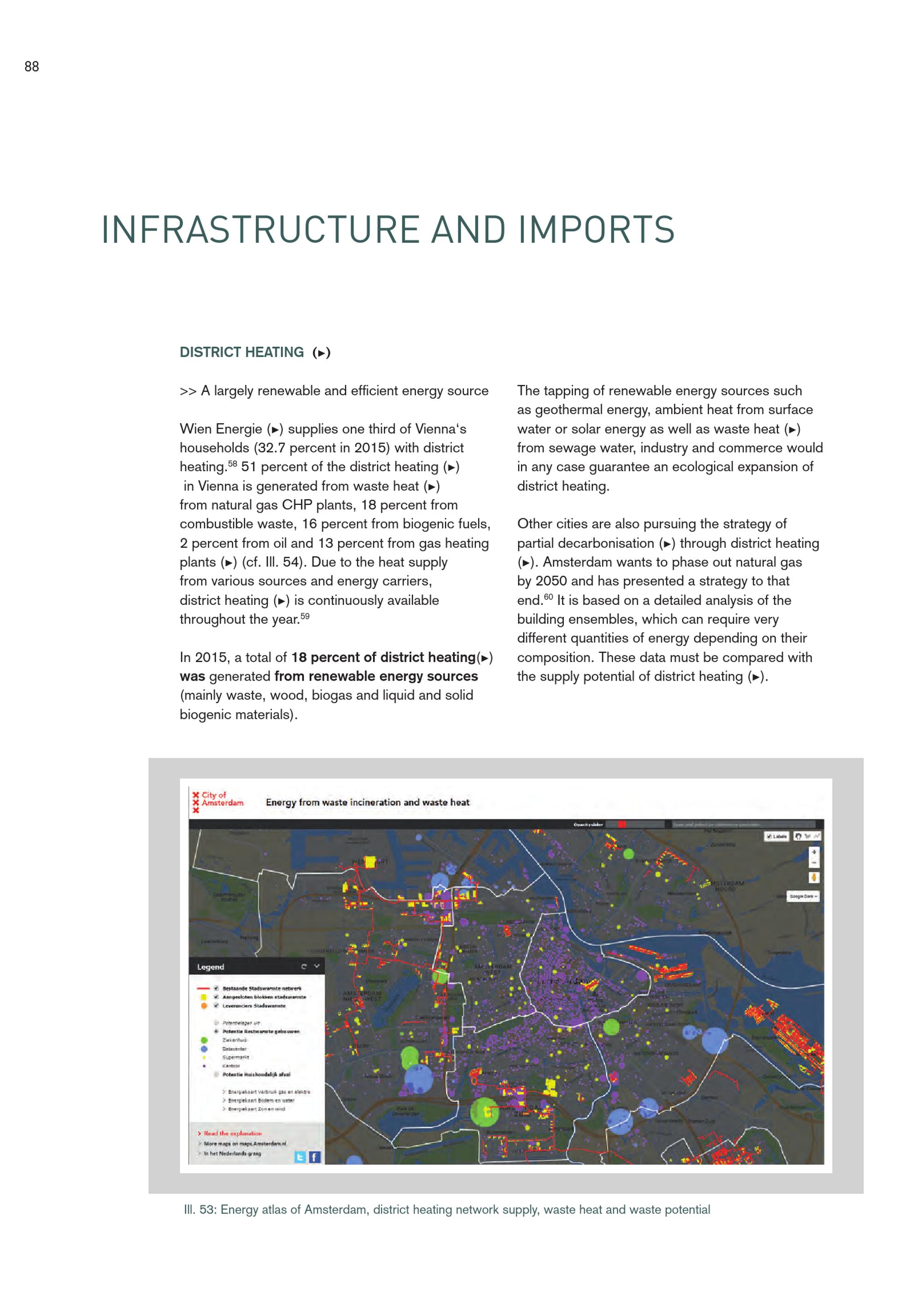
Task: Click the Street View pegman icon
Action: pos(814,877)
